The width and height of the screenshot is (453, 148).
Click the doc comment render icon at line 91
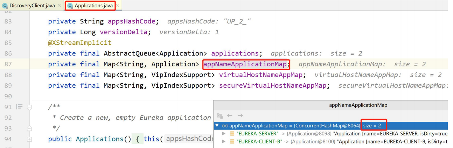tap(19, 107)
